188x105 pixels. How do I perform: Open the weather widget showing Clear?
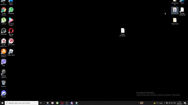click(x=158, y=103)
